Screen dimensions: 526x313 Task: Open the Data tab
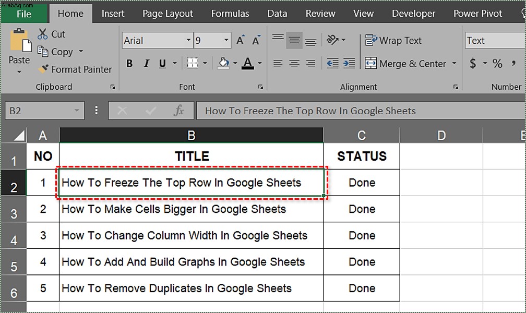click(x=277, y=14)
